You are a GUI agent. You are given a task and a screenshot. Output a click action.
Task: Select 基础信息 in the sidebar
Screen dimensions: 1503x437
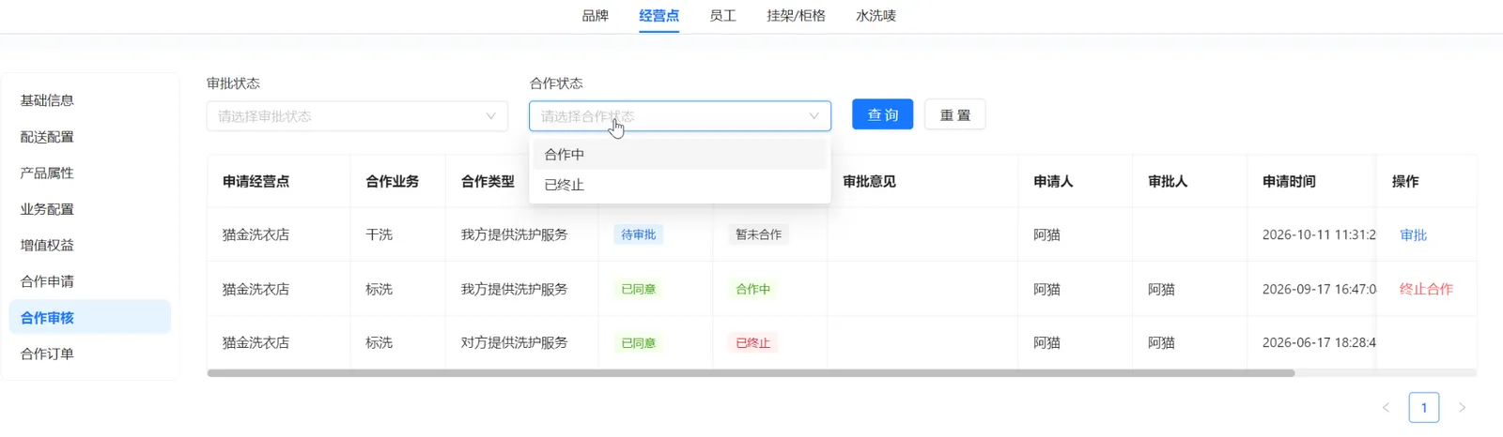(x=89, y=100)
